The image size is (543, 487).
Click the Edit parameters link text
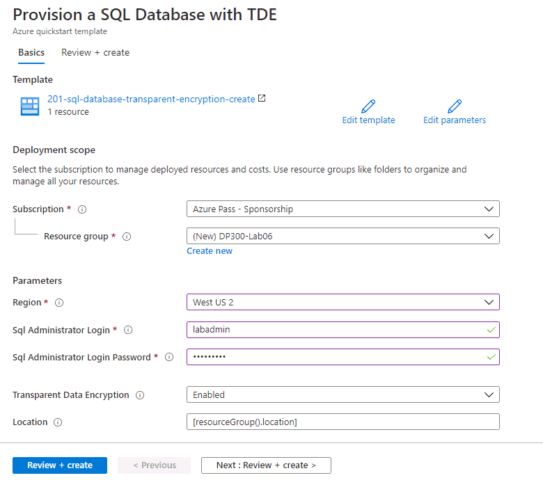coord(455,120)
